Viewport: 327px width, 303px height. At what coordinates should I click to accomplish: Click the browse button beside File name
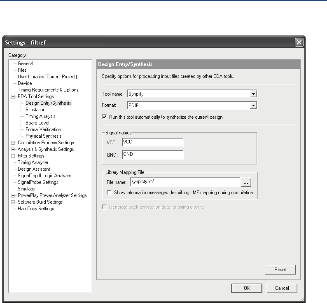246,182
